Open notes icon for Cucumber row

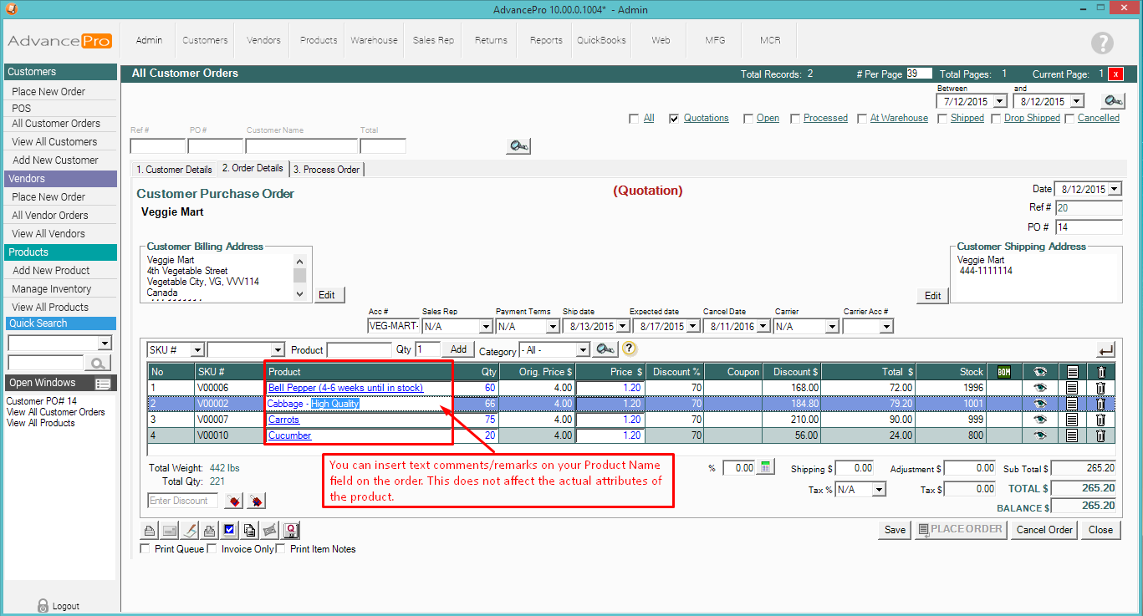(1071, 435)
